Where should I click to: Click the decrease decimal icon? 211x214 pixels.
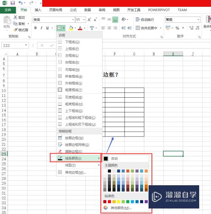click(x=197, y=28)
